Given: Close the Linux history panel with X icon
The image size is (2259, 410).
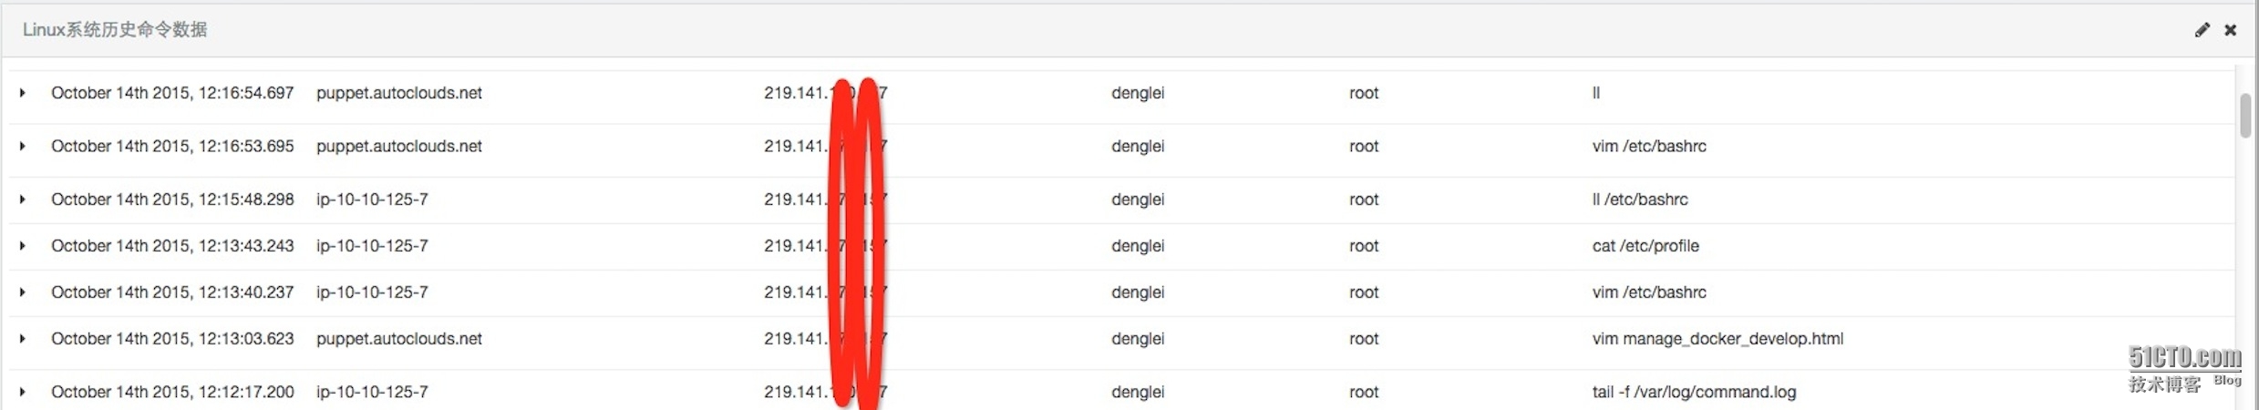Looking at the screenshot, I should [2230, 30].
